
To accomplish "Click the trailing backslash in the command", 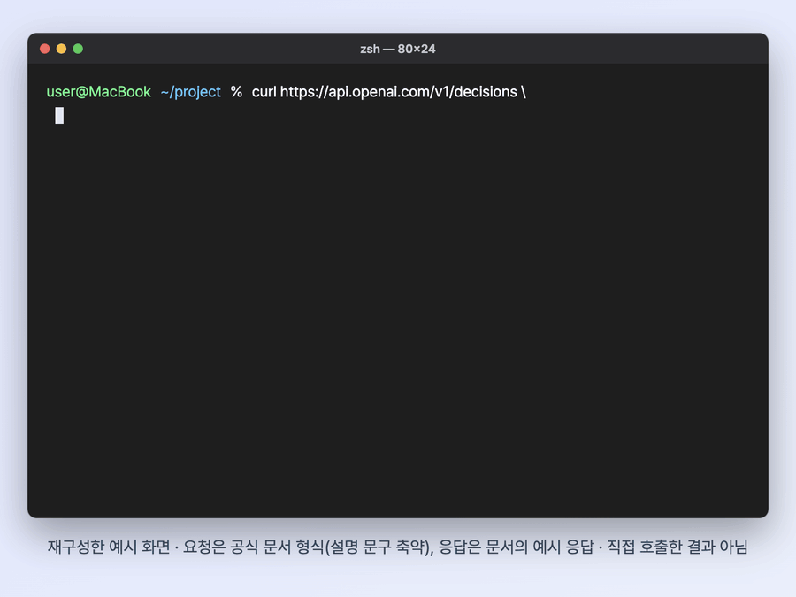I will click(x=524, y=92).
